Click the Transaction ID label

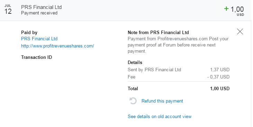[36, 57]
